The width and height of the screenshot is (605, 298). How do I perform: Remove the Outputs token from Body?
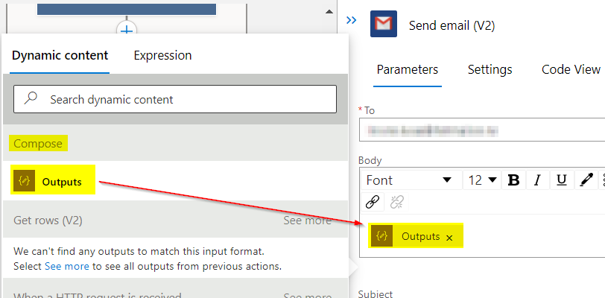click(449, 237)
